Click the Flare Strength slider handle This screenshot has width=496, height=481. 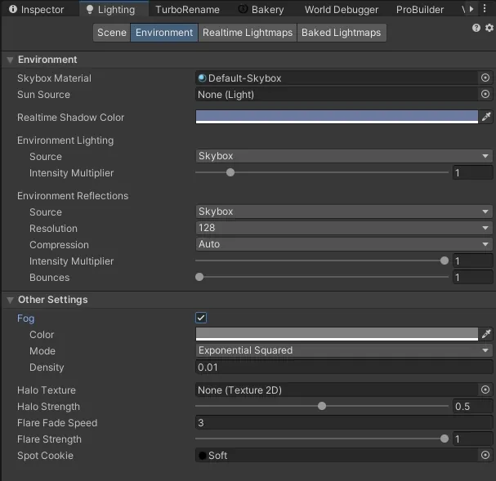pos(445,439)
